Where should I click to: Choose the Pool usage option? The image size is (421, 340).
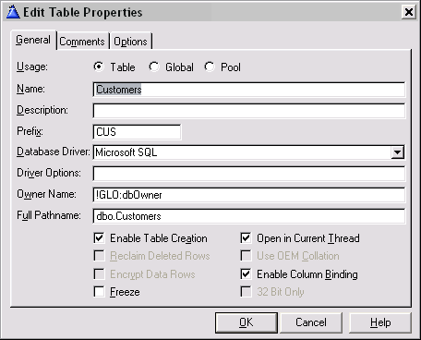pos(210,67)
